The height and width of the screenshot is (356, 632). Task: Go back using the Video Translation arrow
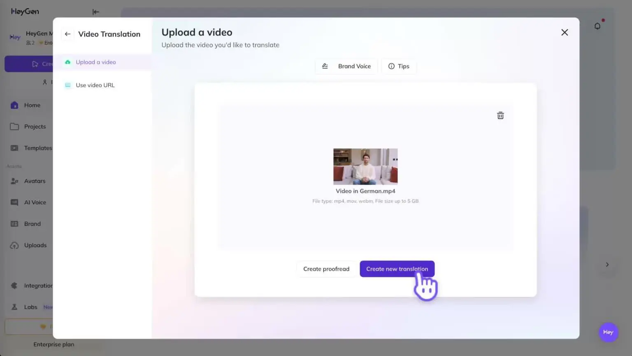(67, 34)
